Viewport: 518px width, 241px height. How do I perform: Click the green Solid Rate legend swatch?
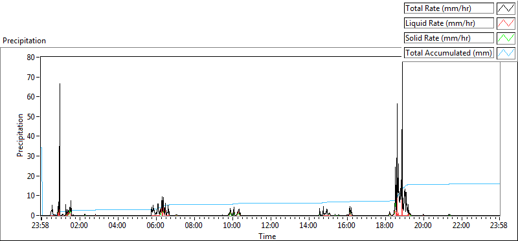pos(506,38)
